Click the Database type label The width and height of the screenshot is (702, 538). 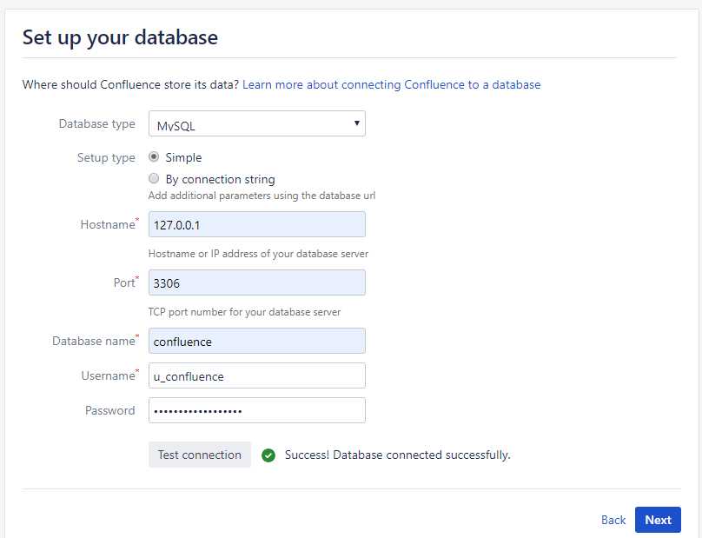coord(96,123)
